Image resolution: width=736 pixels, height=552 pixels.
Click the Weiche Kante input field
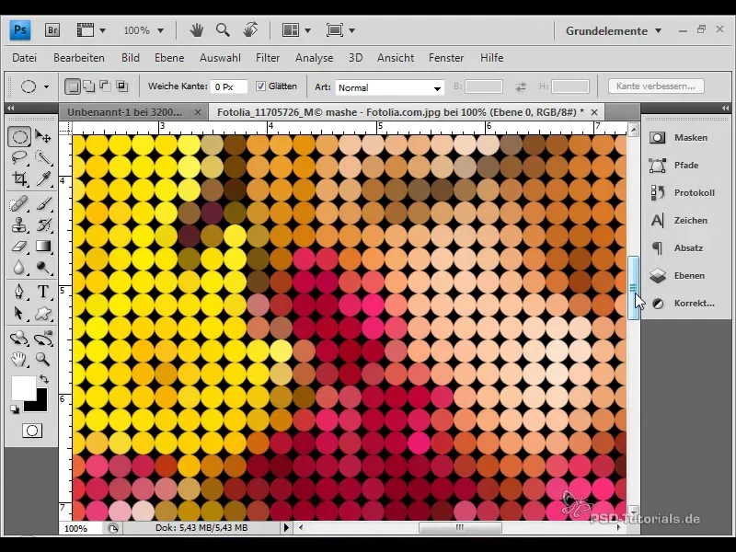[228, 86]
